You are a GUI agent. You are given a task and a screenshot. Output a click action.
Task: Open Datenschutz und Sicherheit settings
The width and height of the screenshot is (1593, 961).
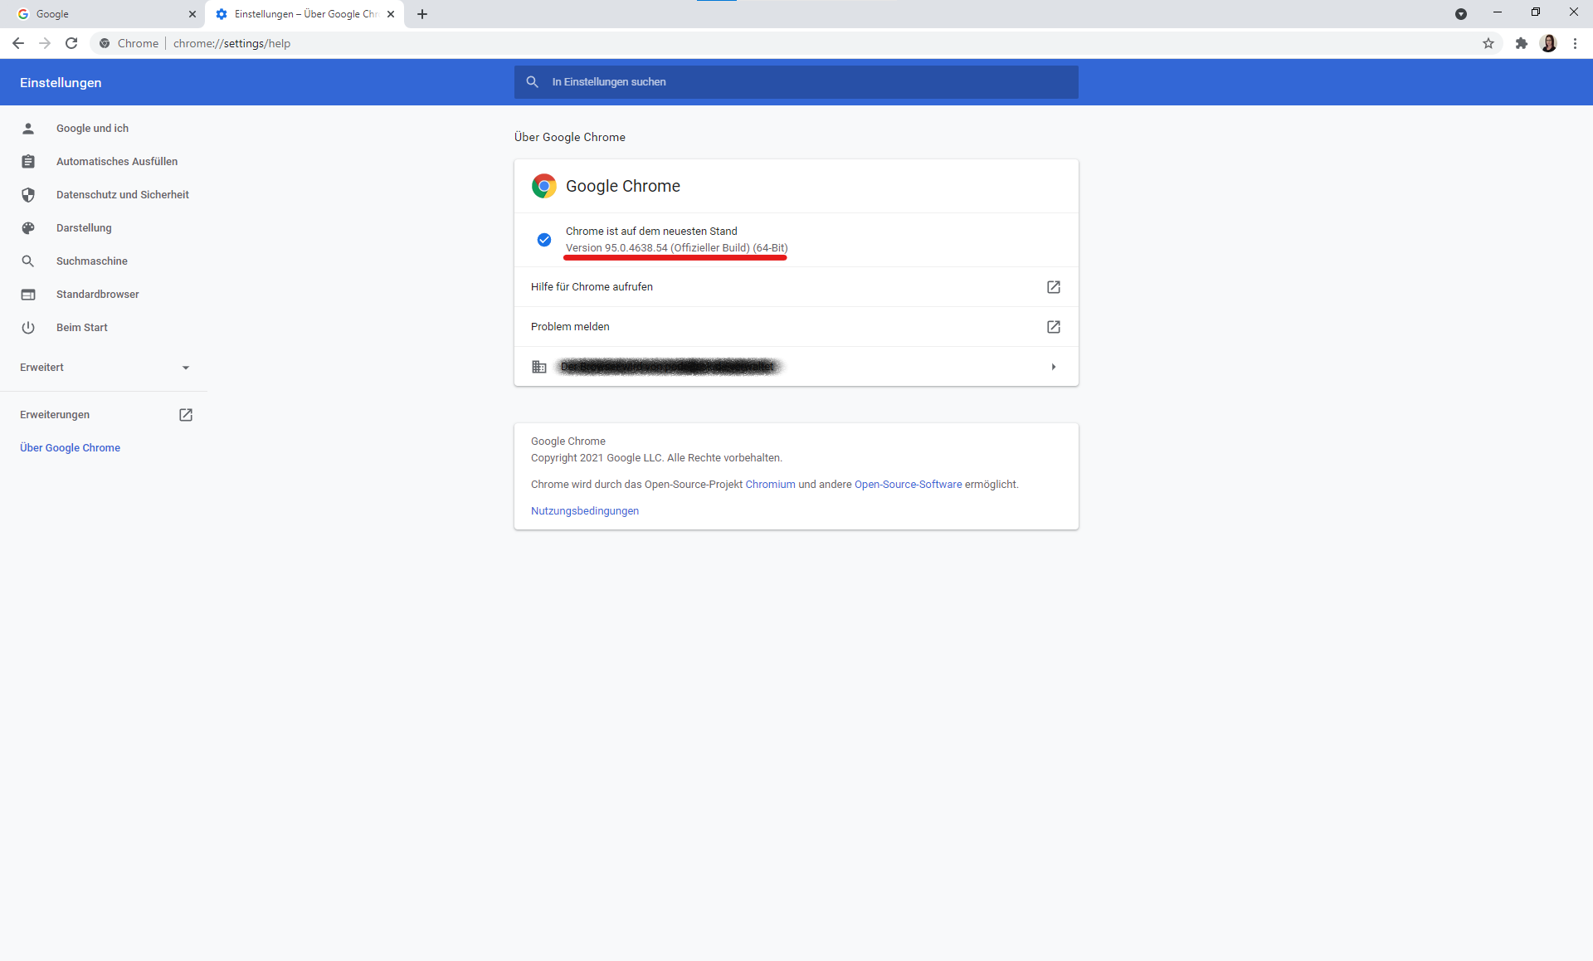(122, 195)
